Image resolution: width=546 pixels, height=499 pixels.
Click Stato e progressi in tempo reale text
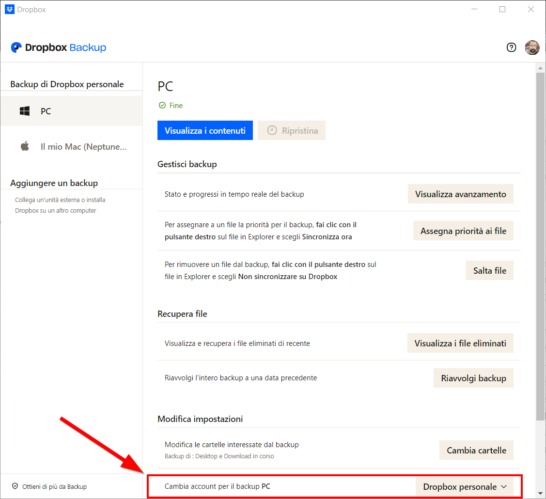coord(234,194)
